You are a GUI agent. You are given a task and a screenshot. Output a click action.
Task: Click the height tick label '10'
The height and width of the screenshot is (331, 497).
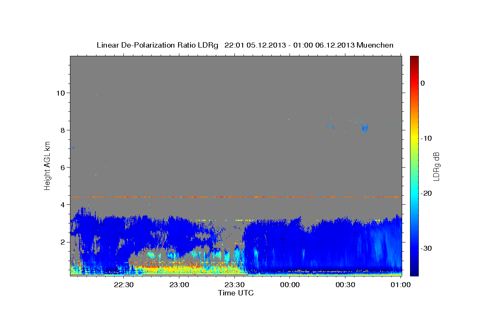click(x=61, y=93)
